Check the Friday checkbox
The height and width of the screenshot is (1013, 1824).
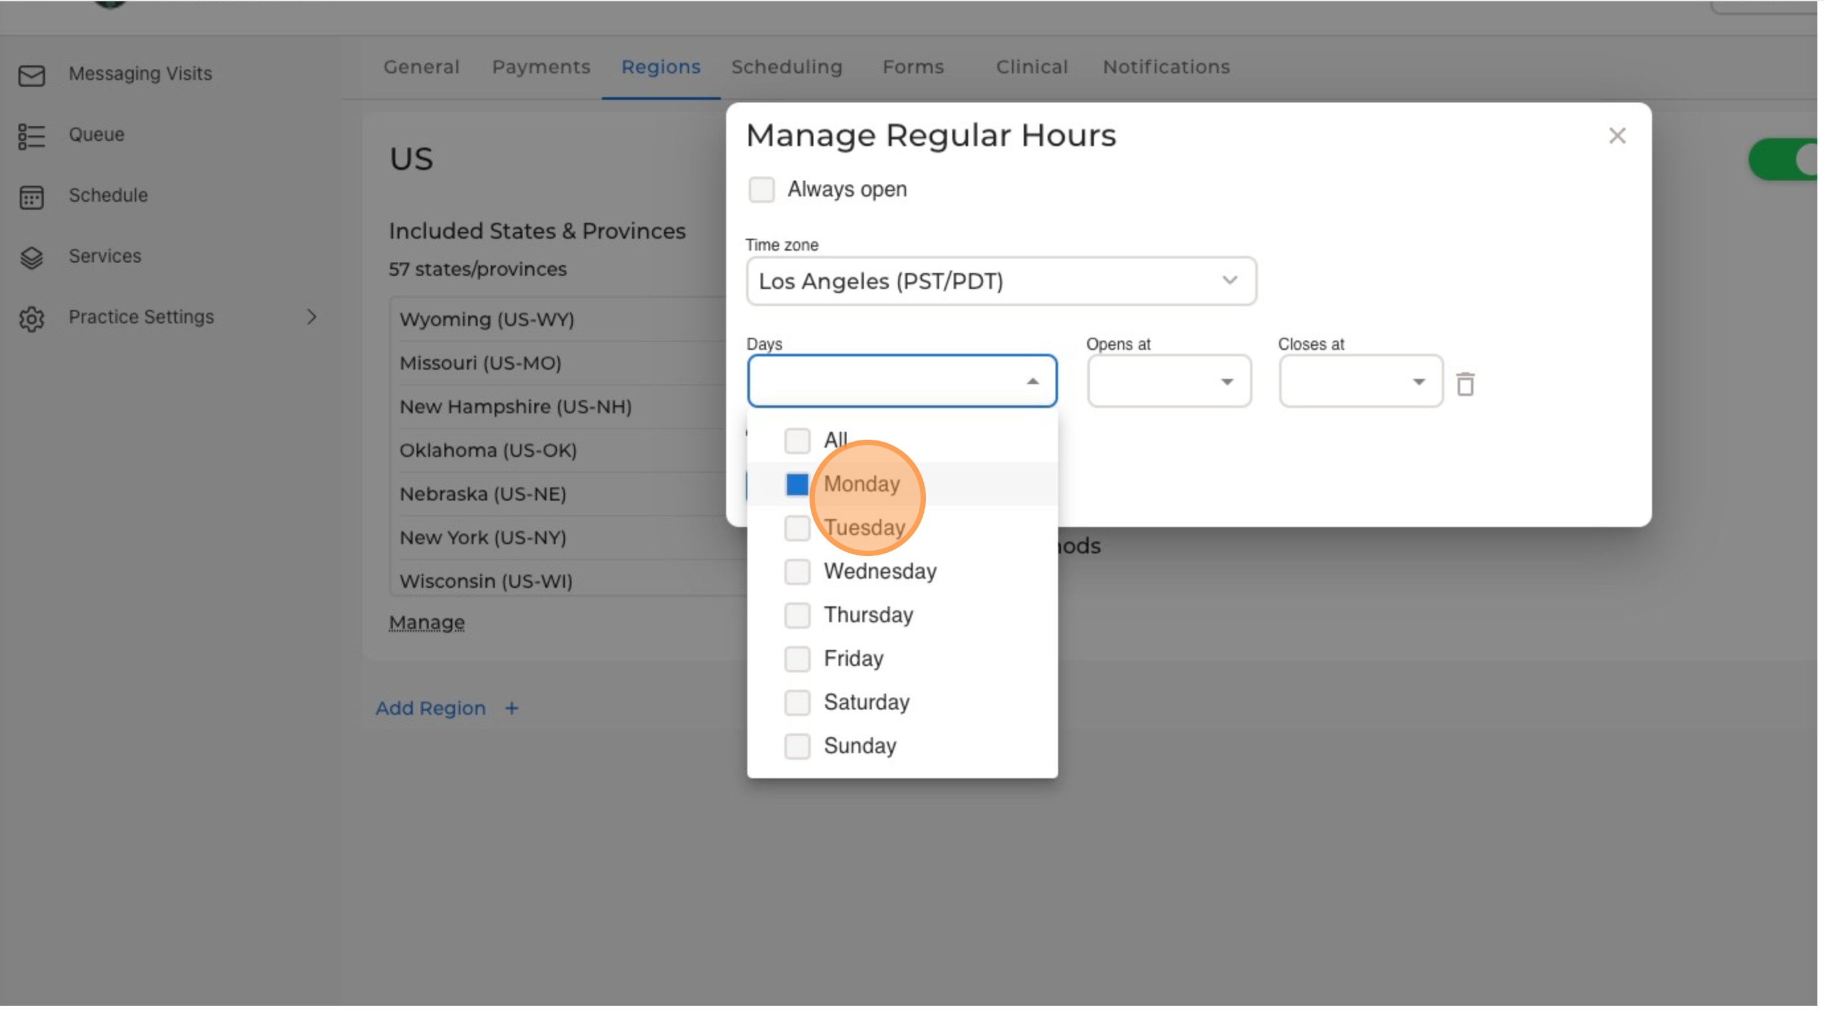(796, 659)
